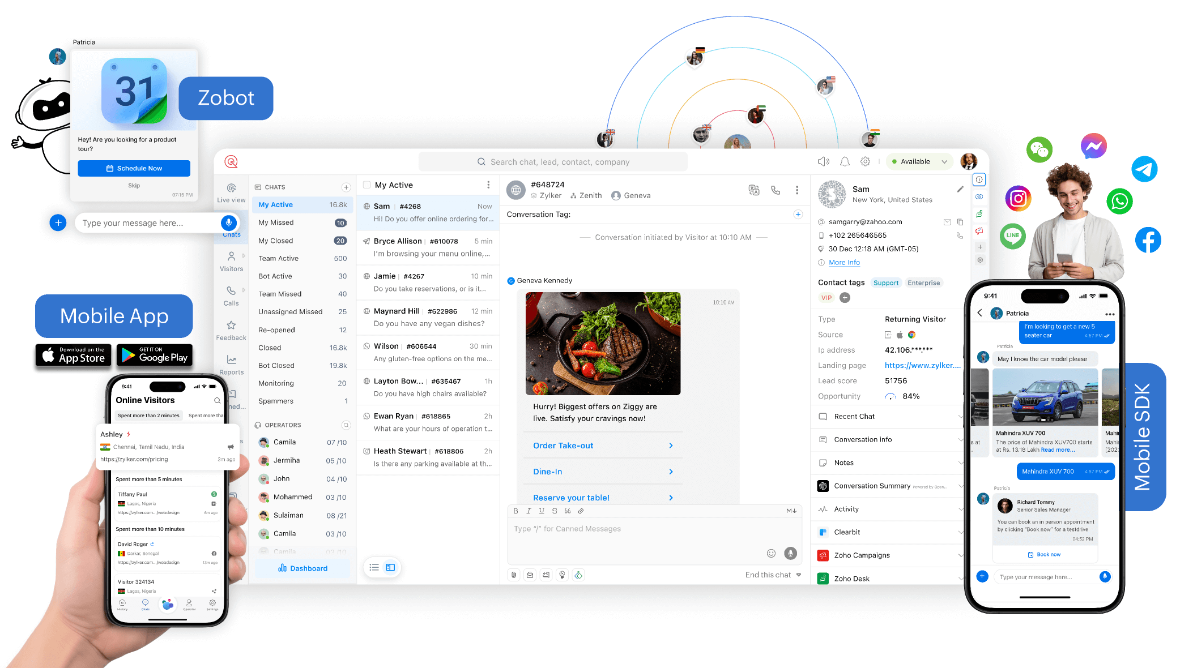Expand the End this chat dropdown

point(799,575)
